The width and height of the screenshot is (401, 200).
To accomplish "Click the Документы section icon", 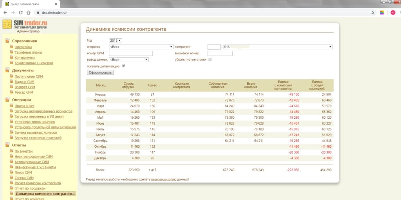I will 7,70.
